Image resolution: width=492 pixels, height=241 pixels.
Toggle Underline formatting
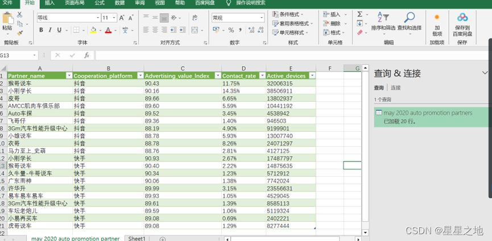[59, 30]
